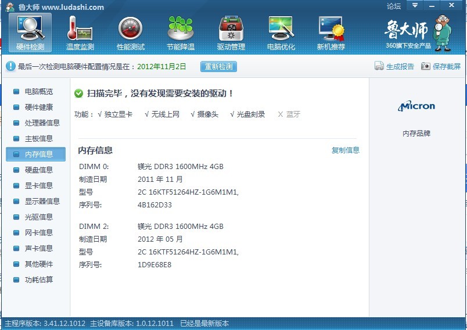Open the 硬件检测 hardware detection tab
This screenshot has height=330, width=467.
coord(30,33)
